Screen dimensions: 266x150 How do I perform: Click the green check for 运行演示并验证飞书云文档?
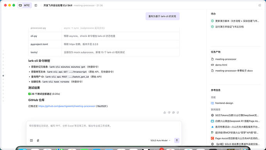click(x=212, y=26)
